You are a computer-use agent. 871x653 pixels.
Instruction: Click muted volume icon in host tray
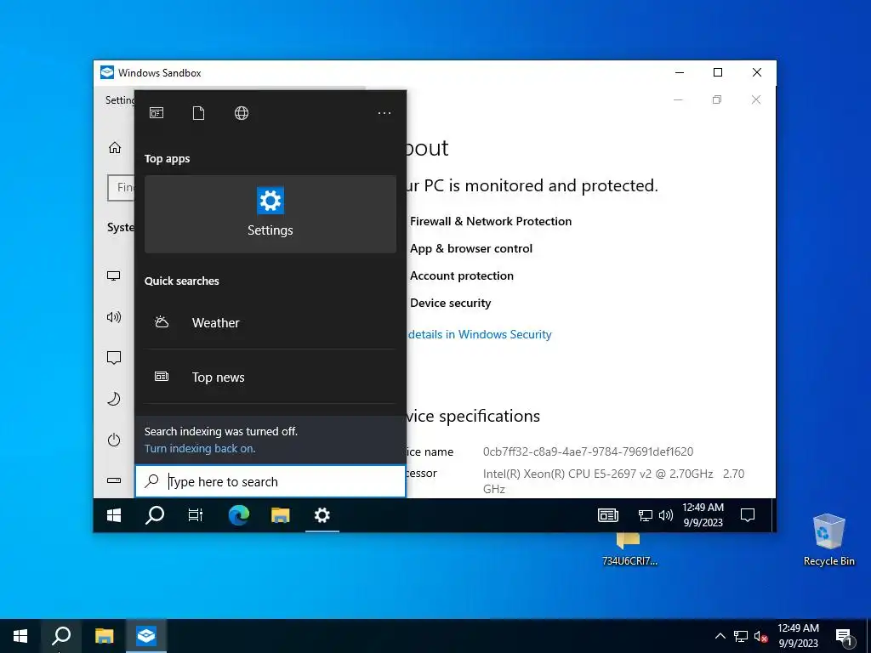(x=760, y=636)
